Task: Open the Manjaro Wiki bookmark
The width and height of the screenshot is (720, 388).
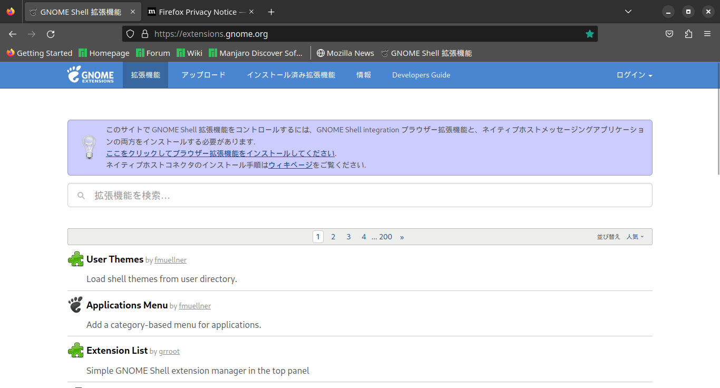Action: (x=189, y=53)
